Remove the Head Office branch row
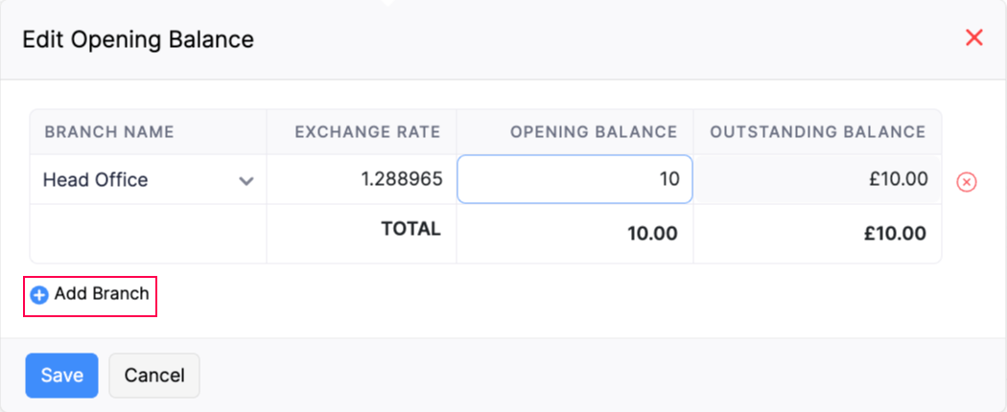 point(967,181)
